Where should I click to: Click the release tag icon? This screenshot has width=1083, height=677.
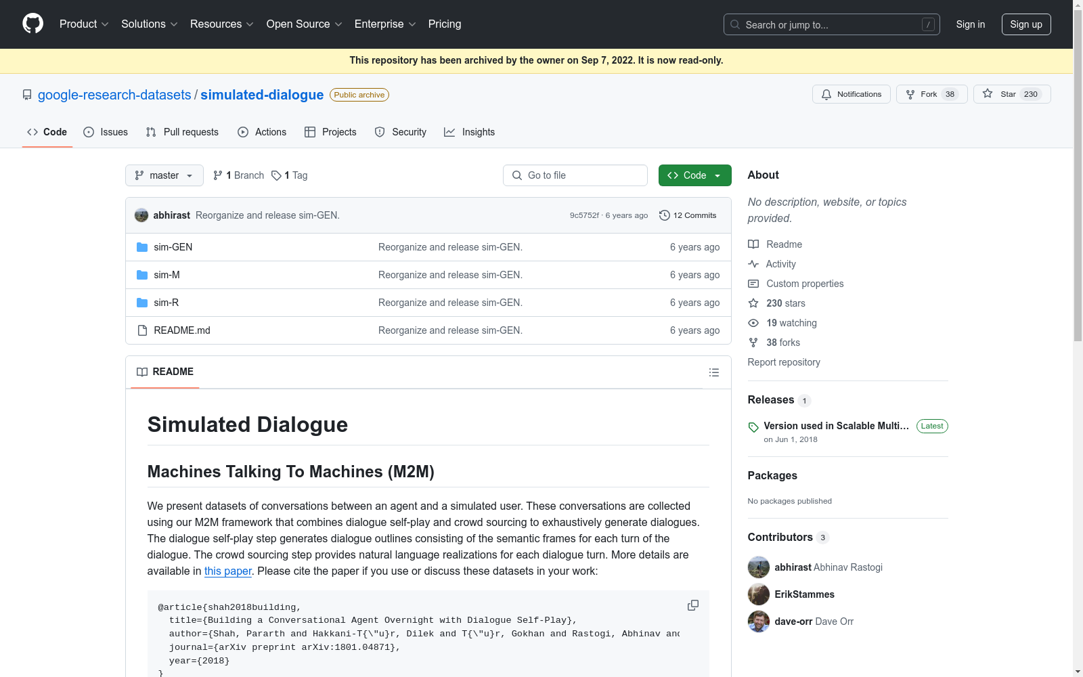pyautogui.click(x=753, y=427)
